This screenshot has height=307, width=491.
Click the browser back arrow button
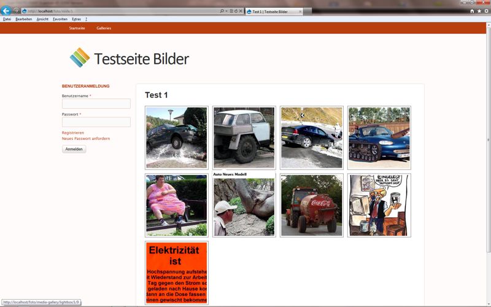[x=6, y=11]
